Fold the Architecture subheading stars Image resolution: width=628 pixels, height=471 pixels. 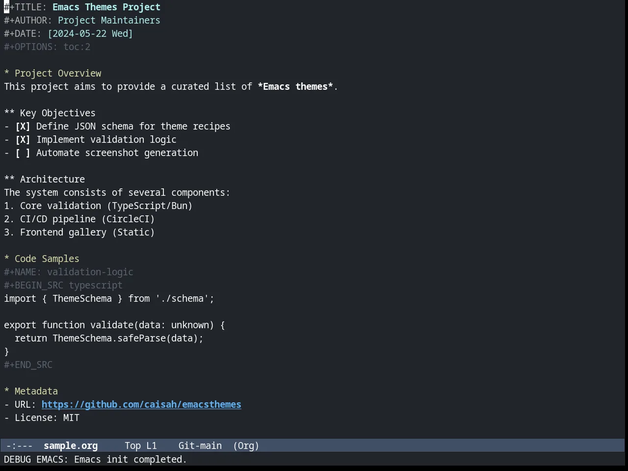coord(9,179)
